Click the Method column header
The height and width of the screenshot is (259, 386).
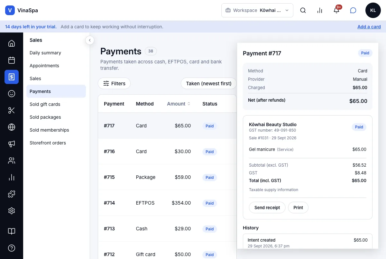tap(145, 104)
